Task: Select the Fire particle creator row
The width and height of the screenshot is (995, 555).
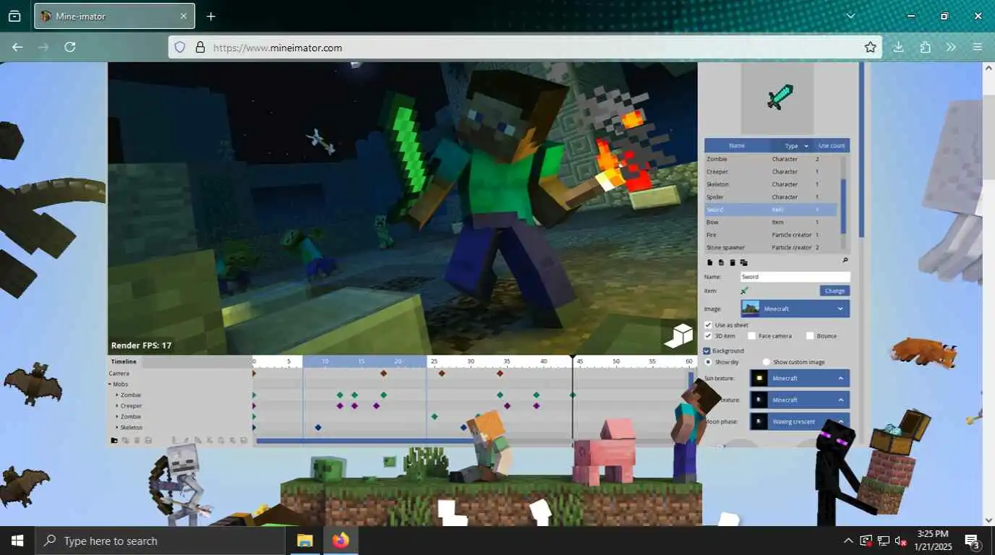Action: click(771, 235)
